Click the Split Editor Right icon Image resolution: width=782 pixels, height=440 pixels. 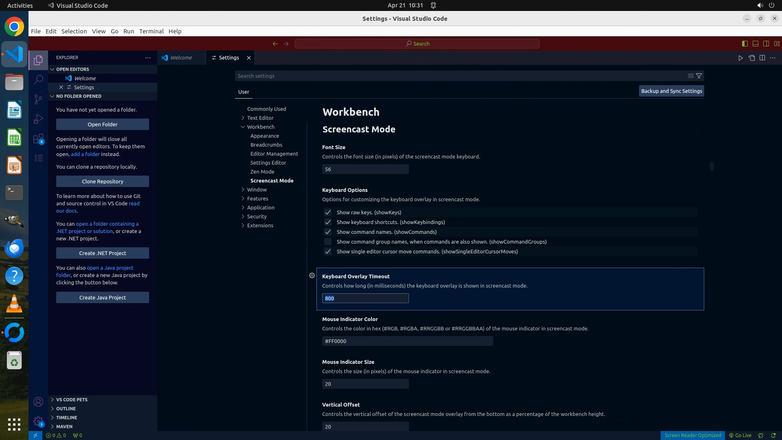762,58
